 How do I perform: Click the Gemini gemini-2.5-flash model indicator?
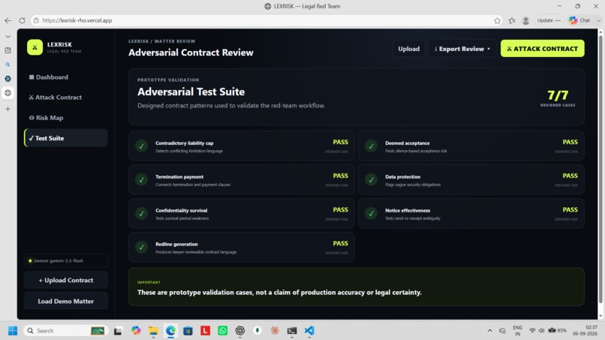point(65,260)
